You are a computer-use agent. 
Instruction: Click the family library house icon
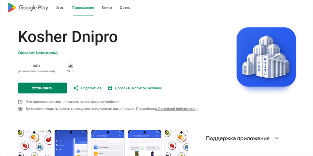[20, 109]
